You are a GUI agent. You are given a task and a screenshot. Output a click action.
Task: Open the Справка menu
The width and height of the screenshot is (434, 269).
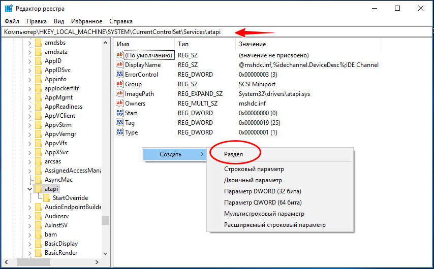pyautogui.click(x=121, y=21)
